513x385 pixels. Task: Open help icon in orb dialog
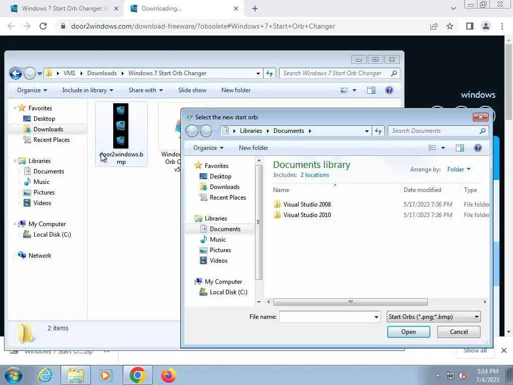click(x=477, y=148)
